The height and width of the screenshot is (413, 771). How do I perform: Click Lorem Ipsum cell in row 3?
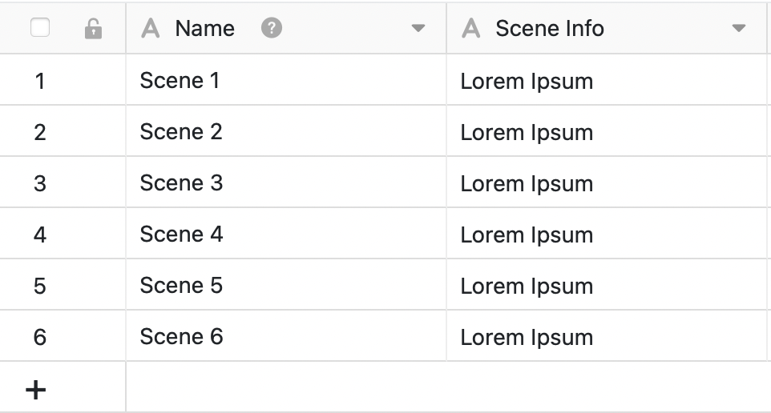point(527,184)
